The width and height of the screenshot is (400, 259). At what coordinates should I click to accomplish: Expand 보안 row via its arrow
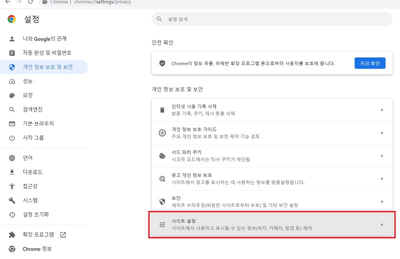tap(382, 201)
